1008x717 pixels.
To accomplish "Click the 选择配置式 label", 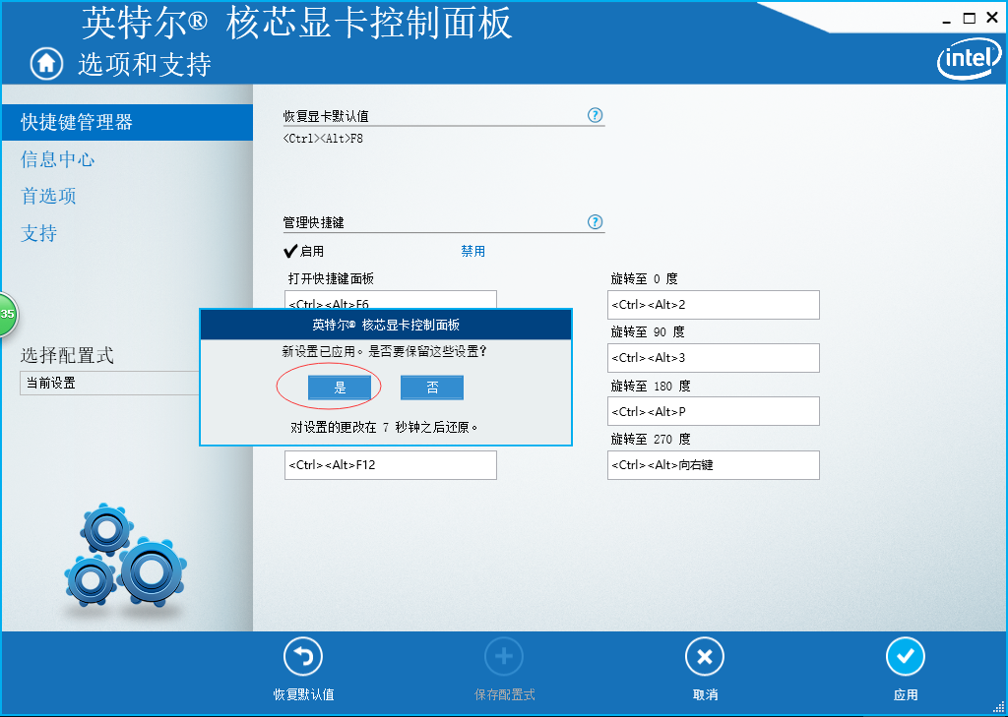I will click(67, 355).
